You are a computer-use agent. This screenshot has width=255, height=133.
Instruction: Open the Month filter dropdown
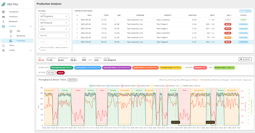(54, 36)
